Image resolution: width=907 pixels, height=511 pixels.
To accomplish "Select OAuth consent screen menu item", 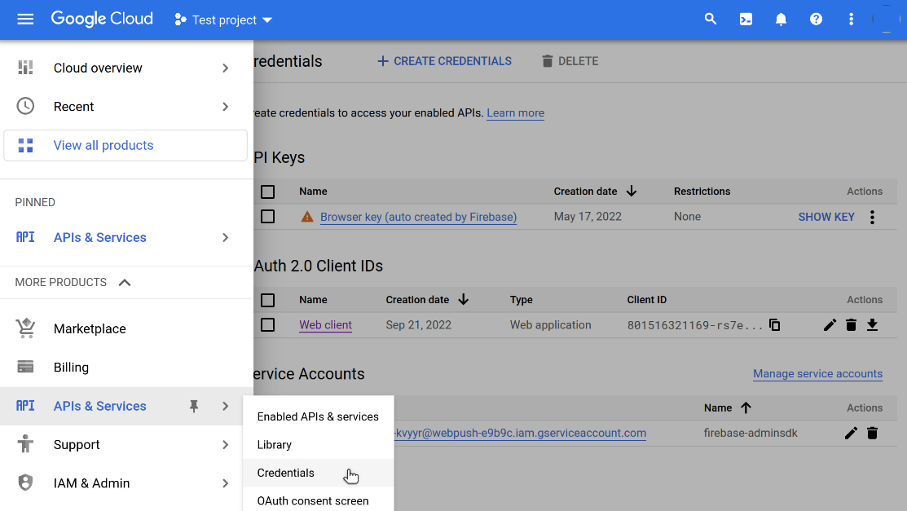I will coord(318,500).
